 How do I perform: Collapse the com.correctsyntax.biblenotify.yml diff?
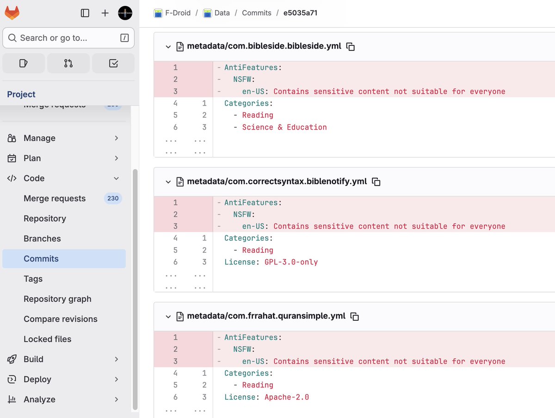pyautogui.click(x=168, y=181)
